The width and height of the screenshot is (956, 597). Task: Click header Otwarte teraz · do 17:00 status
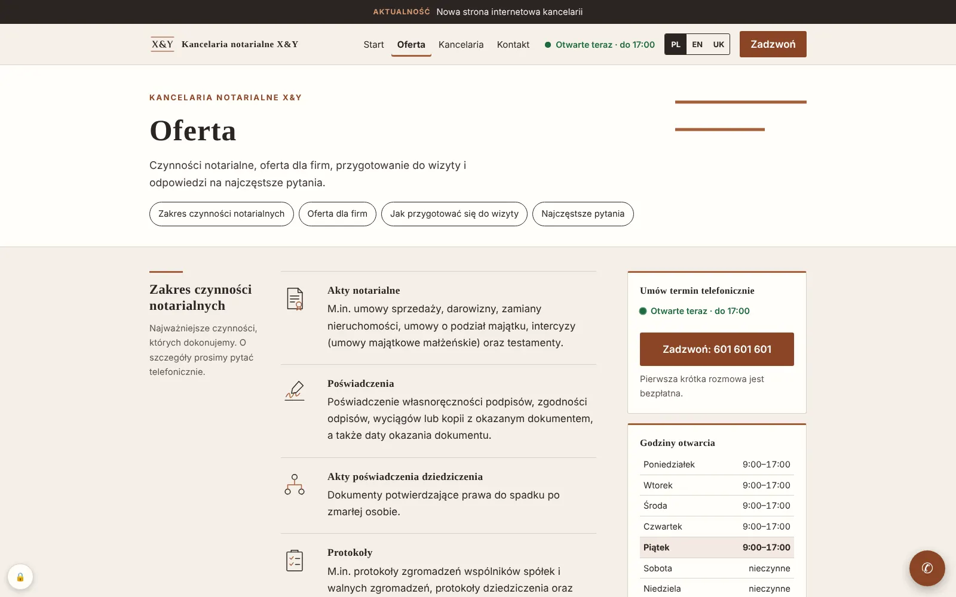pyautogui.click(x=600, y=44)
